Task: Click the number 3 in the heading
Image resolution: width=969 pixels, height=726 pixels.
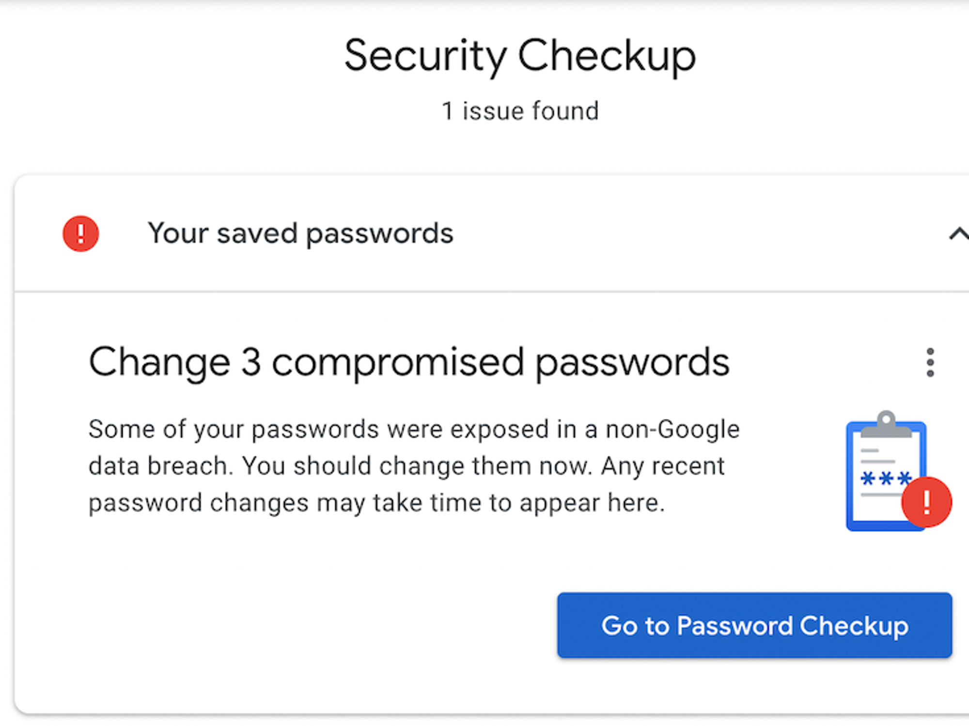Action: (251, 362)
